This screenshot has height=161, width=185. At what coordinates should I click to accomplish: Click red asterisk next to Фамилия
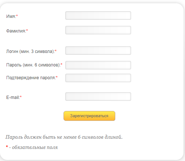pyautogui.click(x=27, y=30)
